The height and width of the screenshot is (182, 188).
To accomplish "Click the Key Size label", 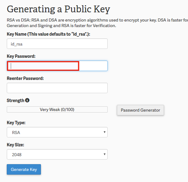I will coord(15,145).
